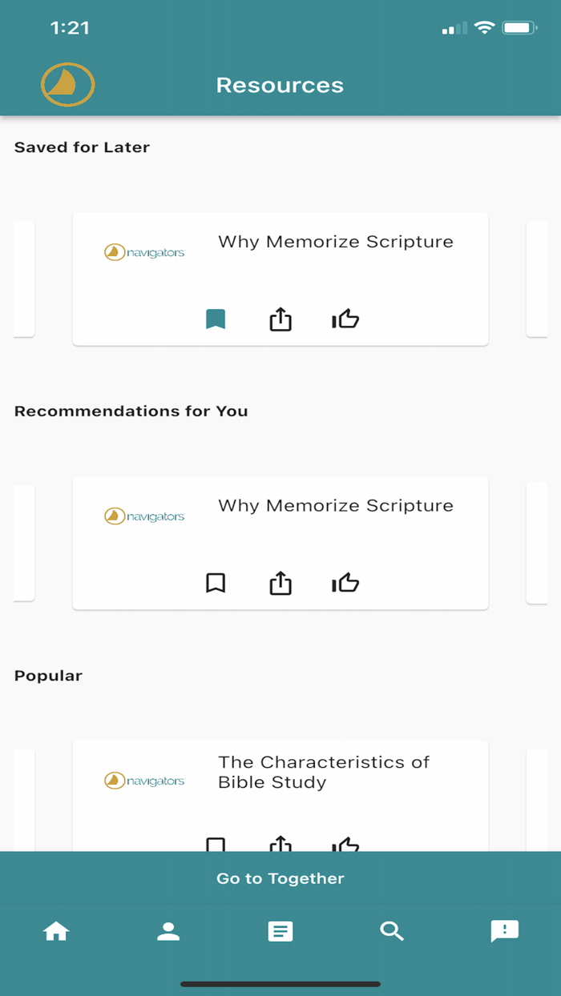Bookmark The Characteristics of Bible Study resource
This screenshot has height=996, width=561.
pyautogui.click(x=216, y=845)
